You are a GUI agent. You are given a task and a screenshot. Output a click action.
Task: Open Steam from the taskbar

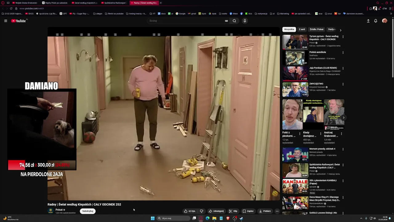click(x=241, y=218)
